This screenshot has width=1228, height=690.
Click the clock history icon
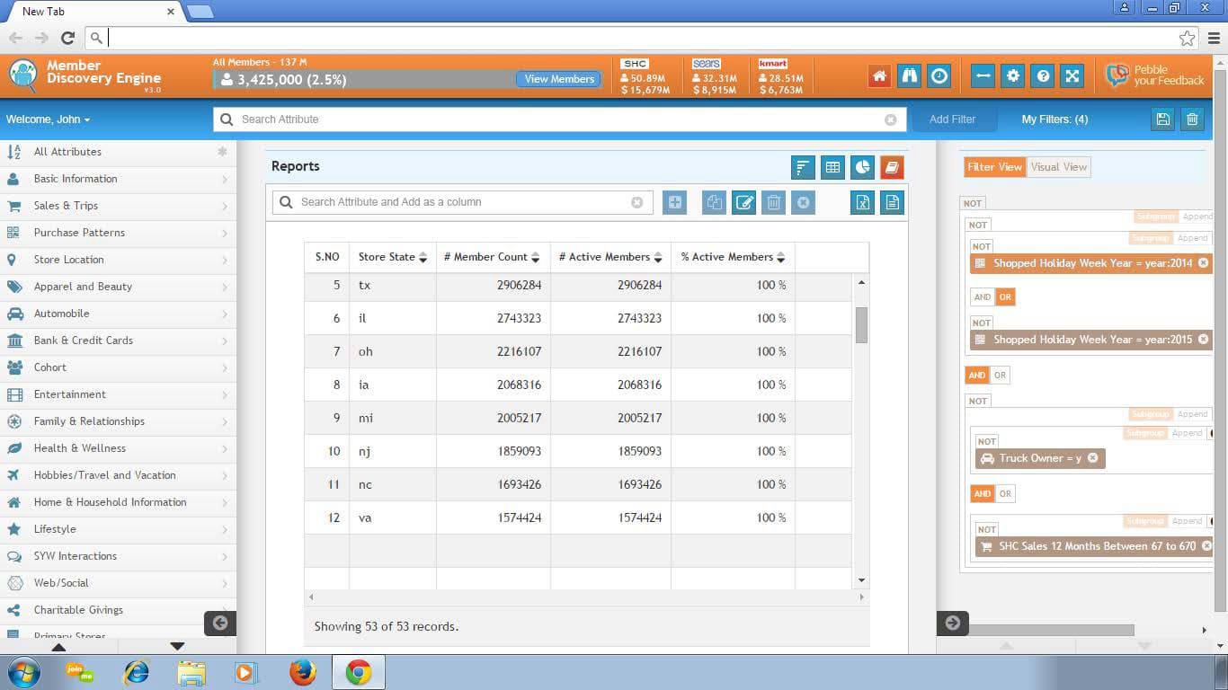pos(939,76)
